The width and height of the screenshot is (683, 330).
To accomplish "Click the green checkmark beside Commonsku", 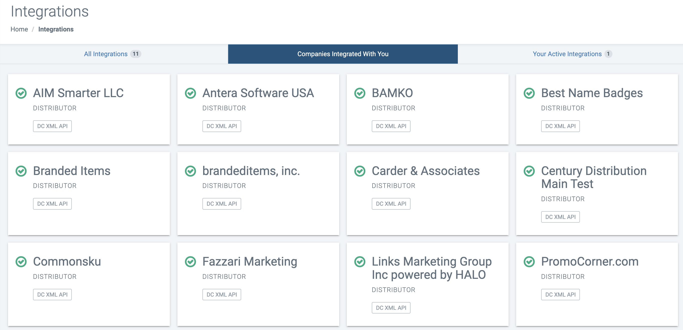I will click(x=21, y=262).
